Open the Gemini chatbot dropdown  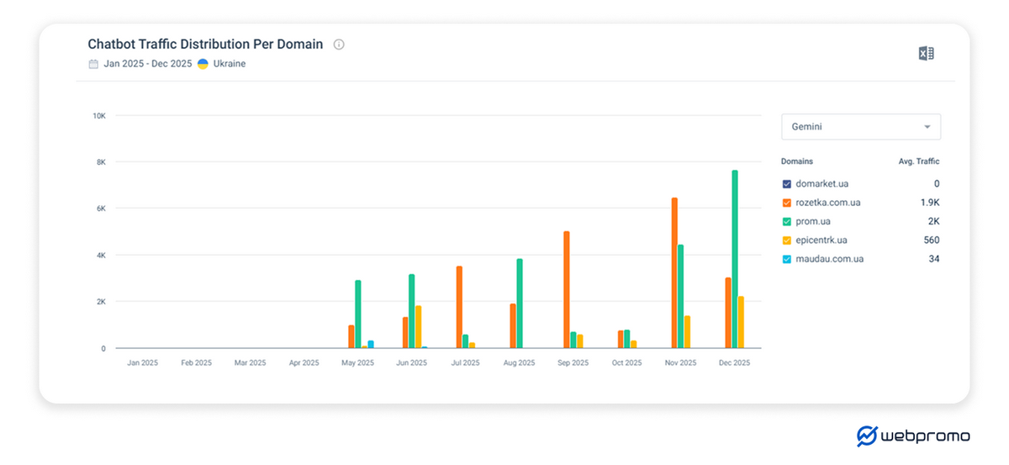(x=860, y=127)
